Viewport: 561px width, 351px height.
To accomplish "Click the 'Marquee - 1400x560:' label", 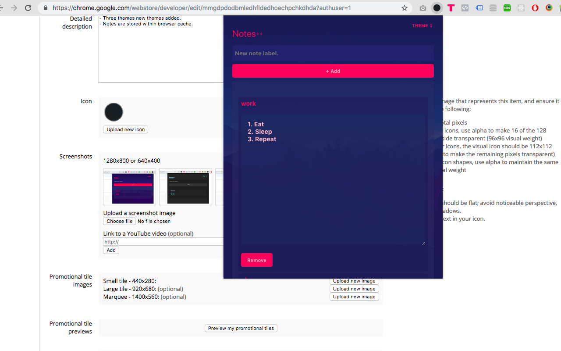I will tap(131, 297).
